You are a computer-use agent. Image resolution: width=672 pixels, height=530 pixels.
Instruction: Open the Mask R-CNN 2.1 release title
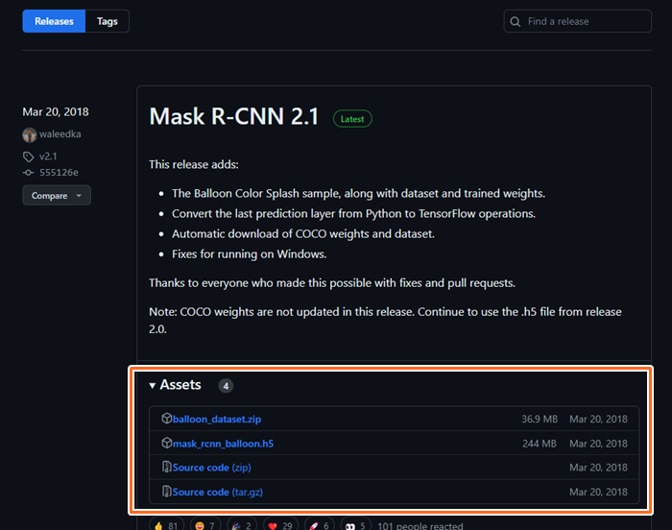coord(234,116)
